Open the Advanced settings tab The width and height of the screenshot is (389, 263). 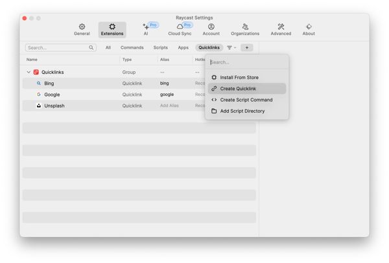pos(281,30)
